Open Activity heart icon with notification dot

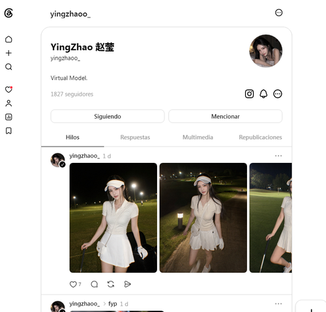8,89
